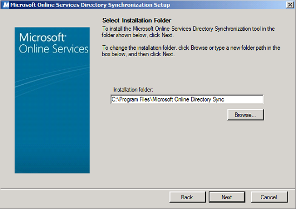Click the horizontal separator above the buttons

[x=148, y=188]
